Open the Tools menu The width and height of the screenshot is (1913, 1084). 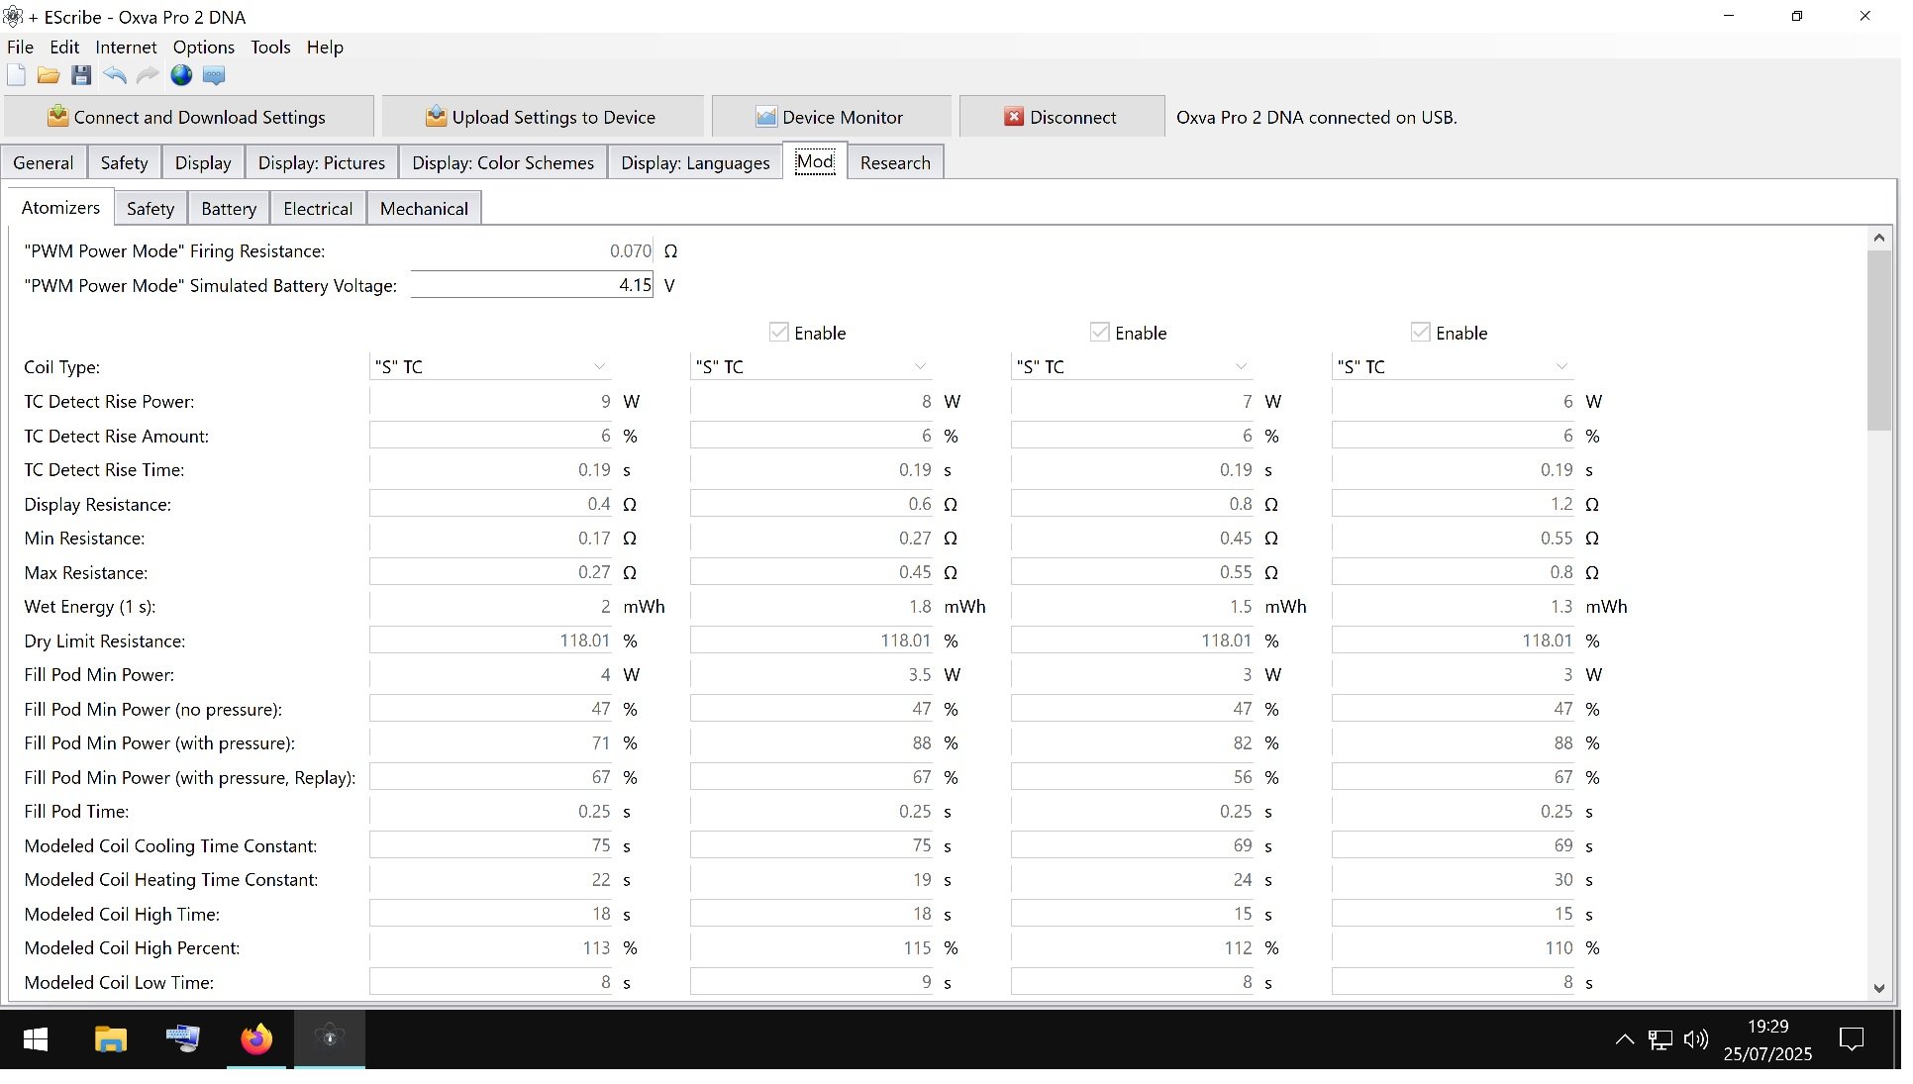[x=270, y=47]
